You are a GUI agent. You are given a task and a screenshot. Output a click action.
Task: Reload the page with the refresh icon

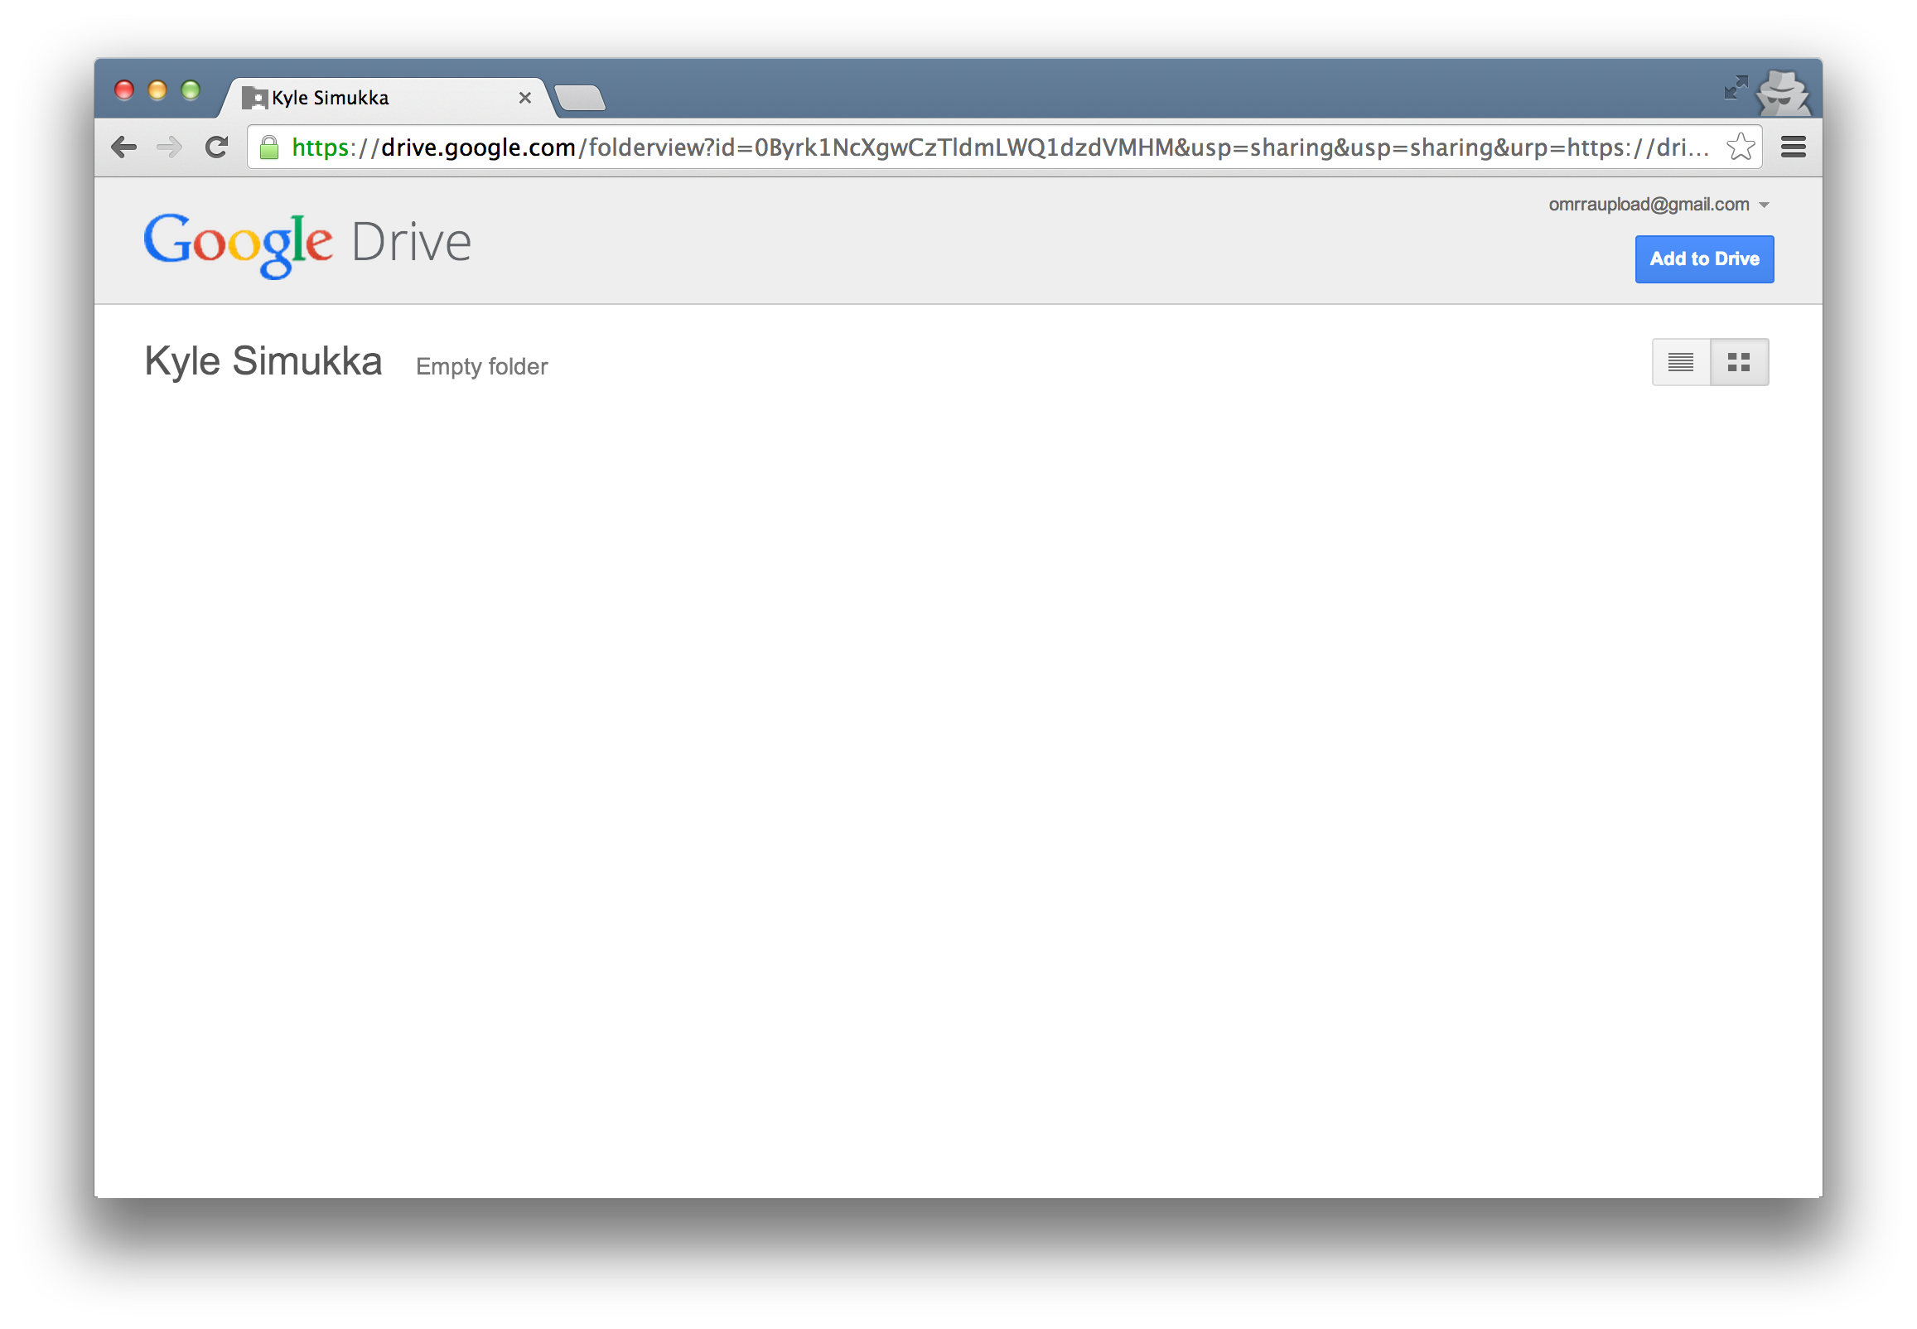216,147
